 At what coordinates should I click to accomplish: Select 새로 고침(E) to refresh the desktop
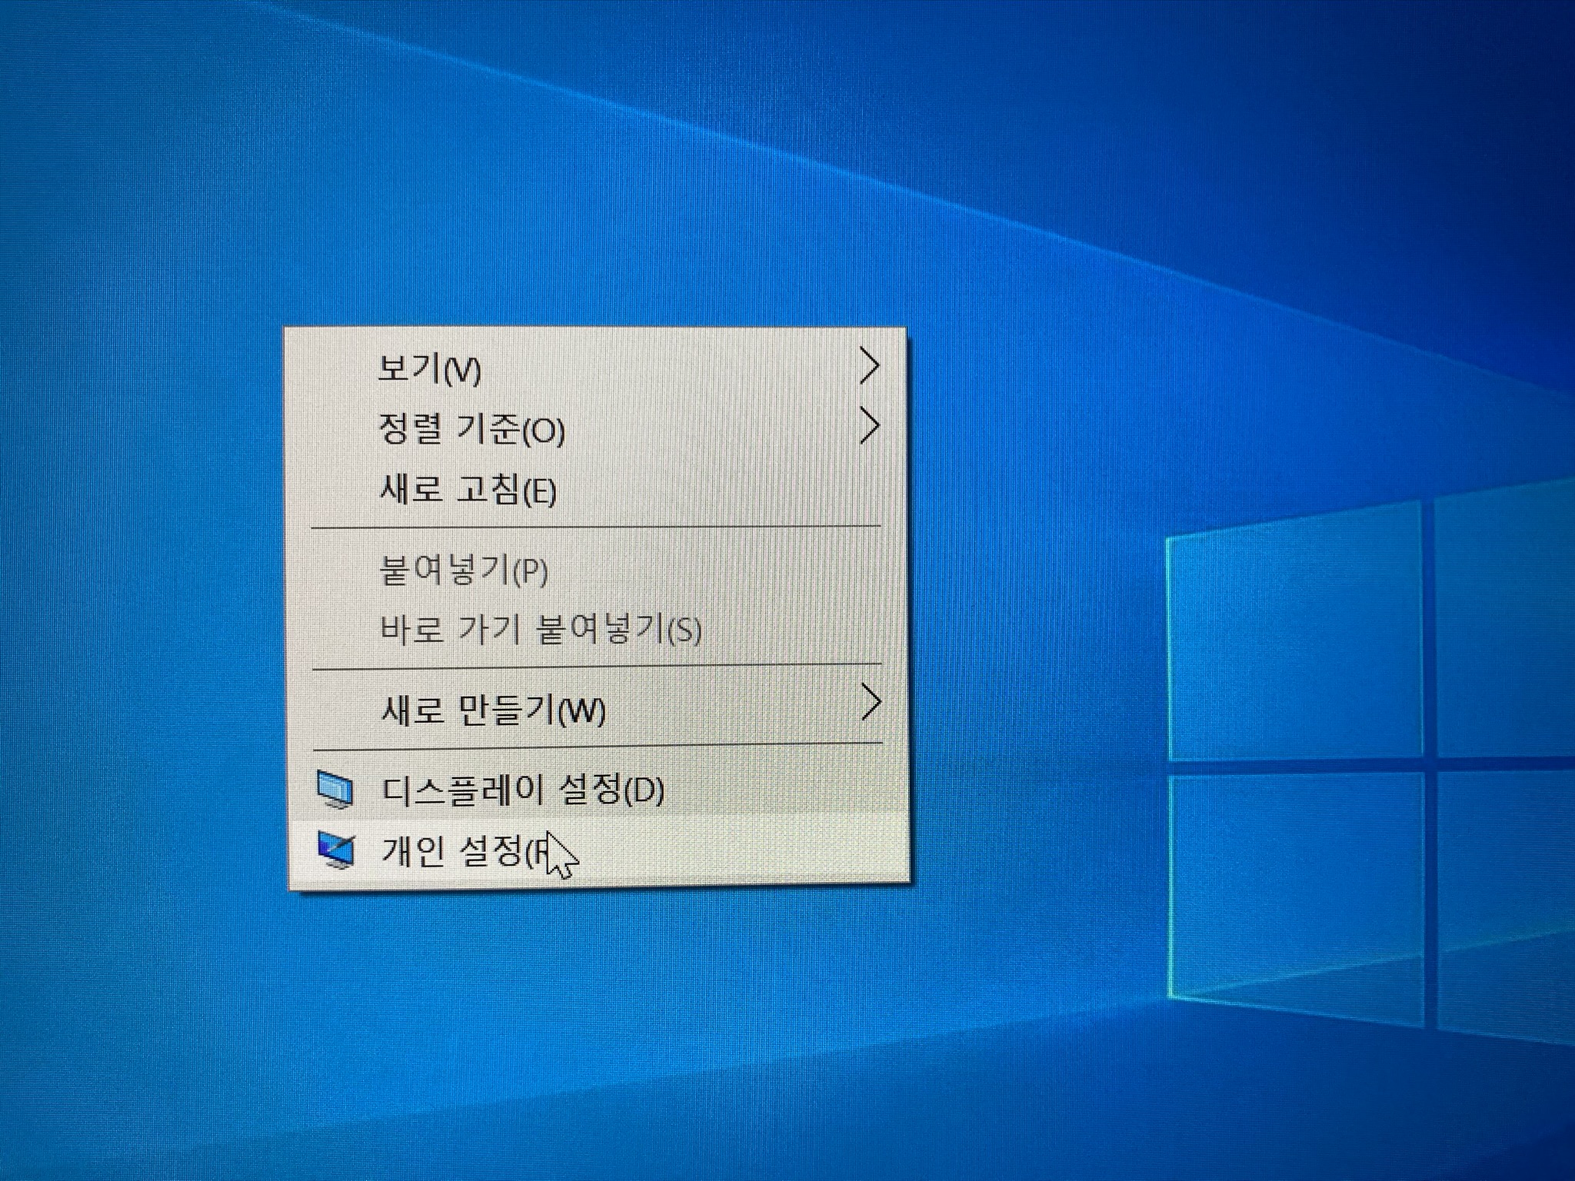(x=468, y=490)
